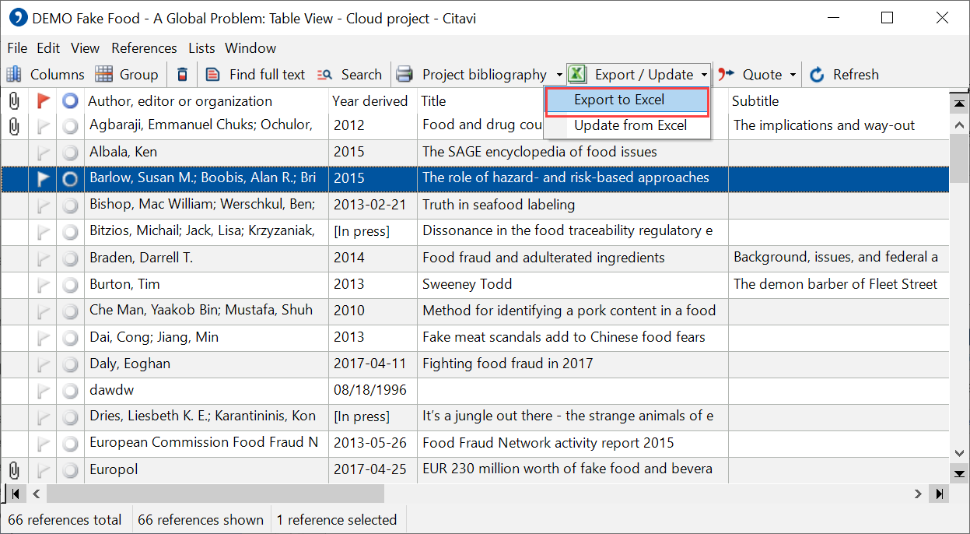Open the File menu
The image size is (970, 534).
(17, 48)
